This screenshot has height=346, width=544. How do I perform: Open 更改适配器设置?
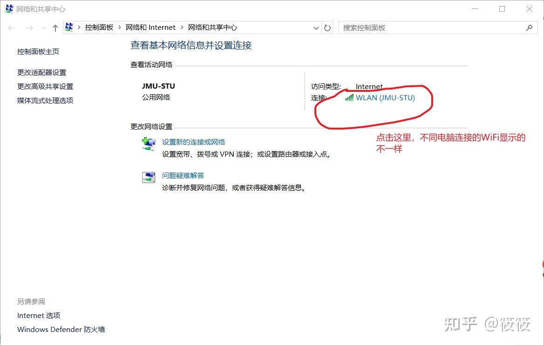tap(41, 72)
